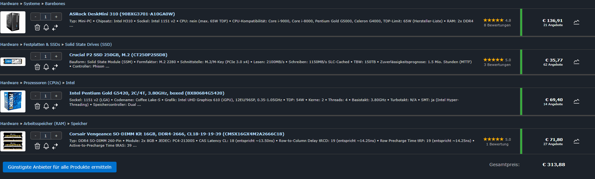Open Solid State Drives (SSD) breadcrumb
The height and width of the screenshot is (179, 595).
pyautogui.click(x=88, y=45)
